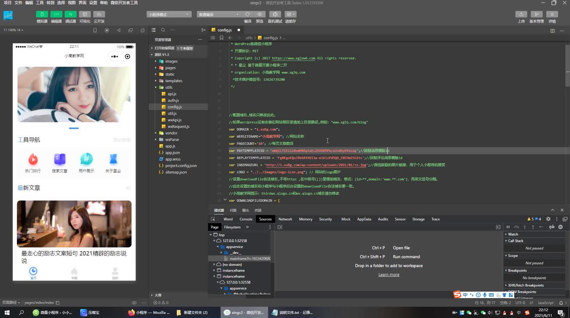Toggle deactivate breakpoints icon
Screen dimensions: 570x318
tap(552, 227)
